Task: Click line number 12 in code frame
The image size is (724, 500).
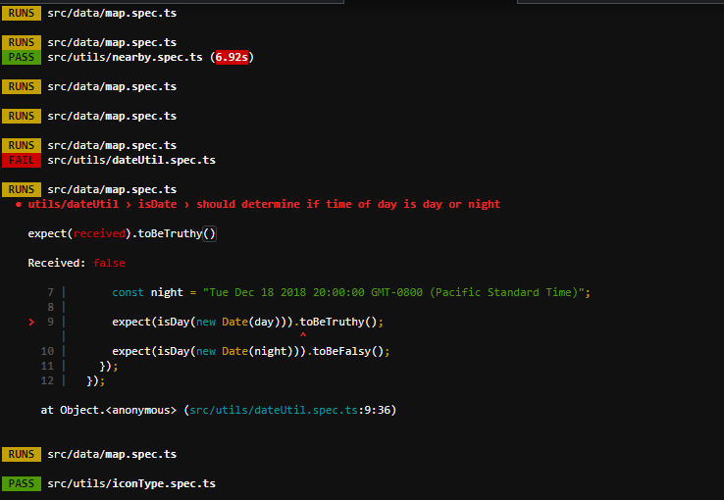Action: pyautogui.click(x=47, y=381)
